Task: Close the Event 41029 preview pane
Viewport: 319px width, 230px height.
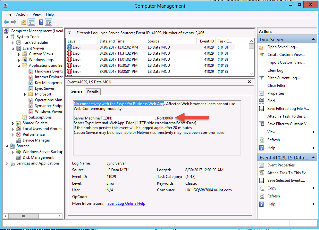Action: [x=249, y=82]
